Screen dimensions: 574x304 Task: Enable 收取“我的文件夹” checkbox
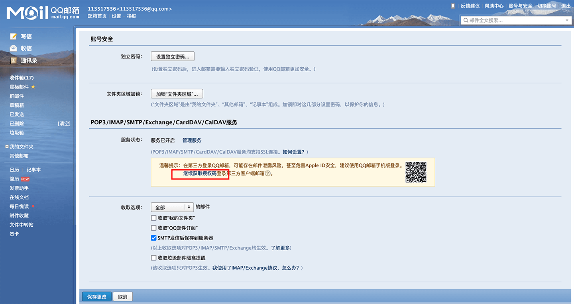click(x=153, y=218)
